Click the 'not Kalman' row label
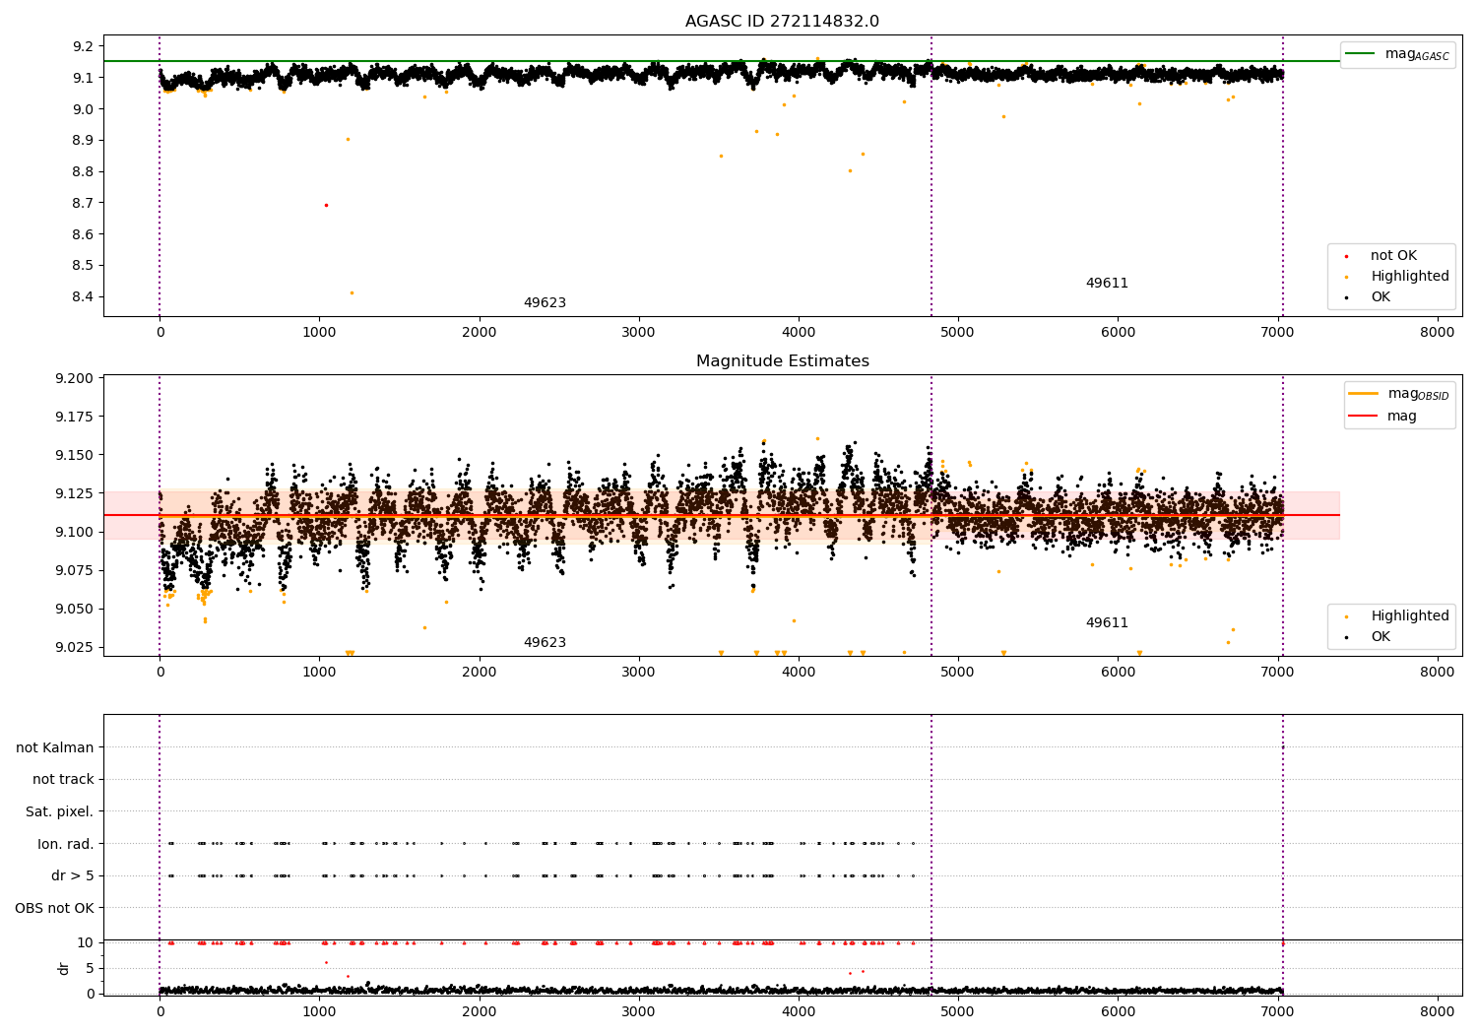The width and height of the screenshot is (1477, 1034). [x=55, y=748]
